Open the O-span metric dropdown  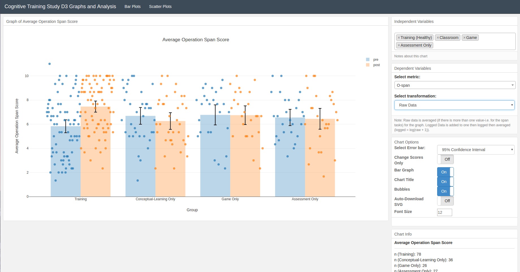[454, 85]
